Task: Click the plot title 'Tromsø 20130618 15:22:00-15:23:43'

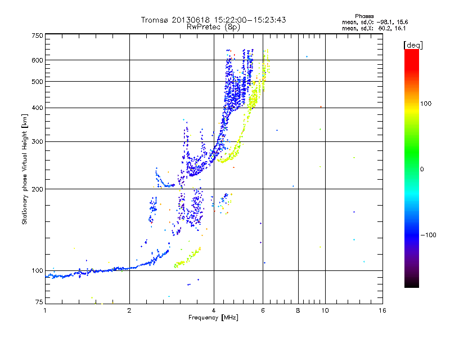Action: [x=214, y=20]
